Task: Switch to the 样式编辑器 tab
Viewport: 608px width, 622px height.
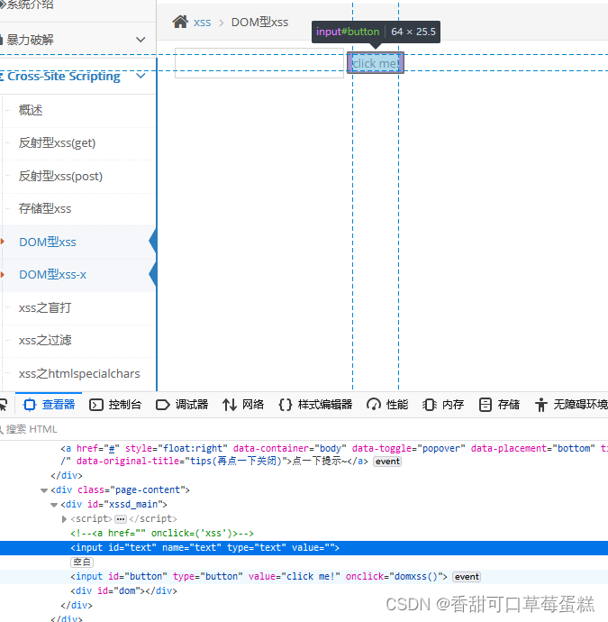Action: pyautogui.click(x=315, y=405)
